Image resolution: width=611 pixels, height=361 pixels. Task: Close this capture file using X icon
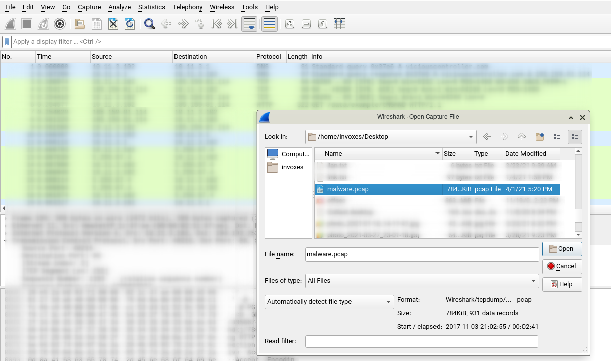click(x=113, y=24)
